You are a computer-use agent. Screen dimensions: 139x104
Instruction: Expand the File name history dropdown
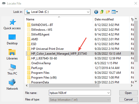(x=109, y=93)
